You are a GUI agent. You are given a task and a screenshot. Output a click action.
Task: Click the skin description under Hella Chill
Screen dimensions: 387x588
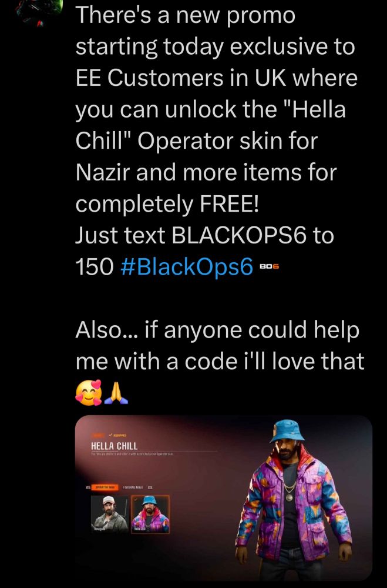(132, 454)
